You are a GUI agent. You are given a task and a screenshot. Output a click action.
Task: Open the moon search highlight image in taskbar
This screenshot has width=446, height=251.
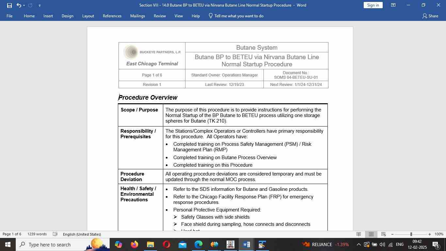tap(97, 244)
